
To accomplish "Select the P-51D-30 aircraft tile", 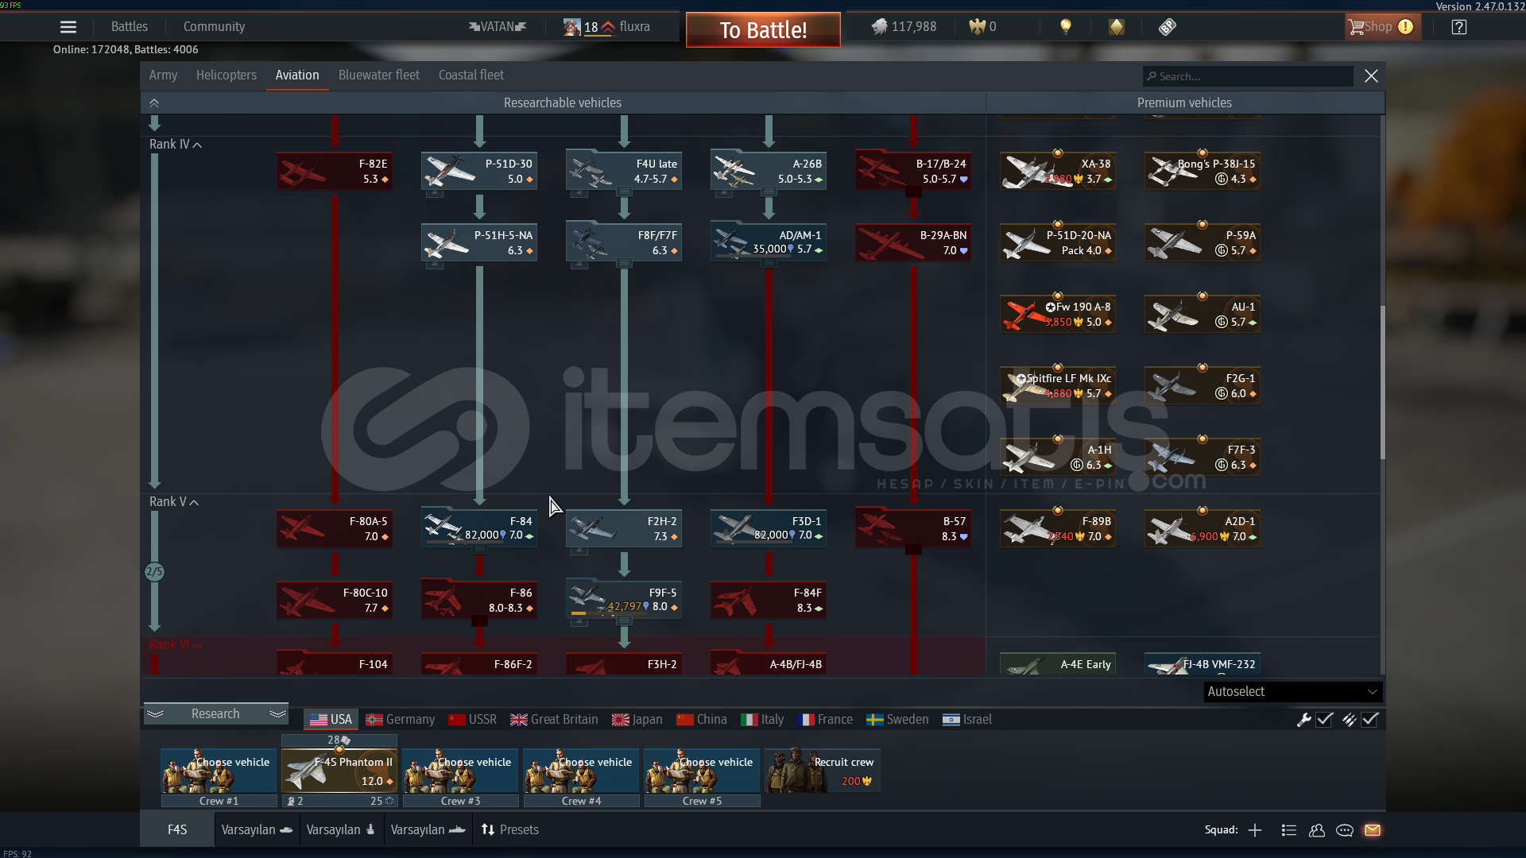I will point(479,171).
